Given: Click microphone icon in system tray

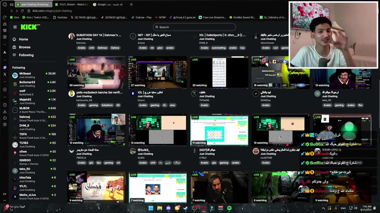Looking at the screenshot, I should click(x=336, y=208).
